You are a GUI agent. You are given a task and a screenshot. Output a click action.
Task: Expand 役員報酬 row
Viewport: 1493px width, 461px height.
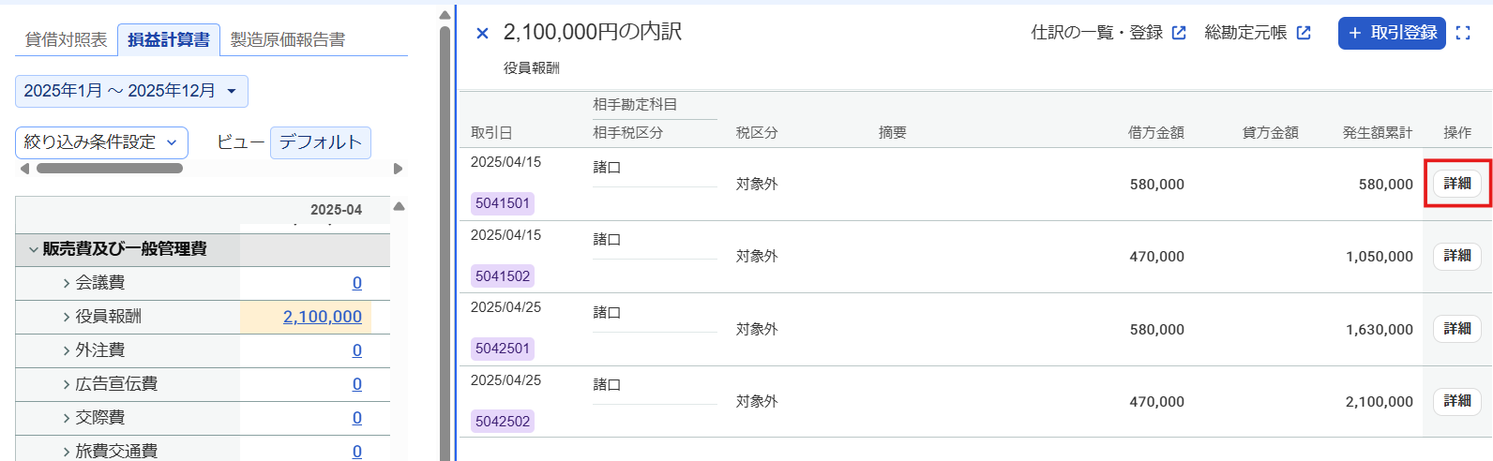(67, 317)
